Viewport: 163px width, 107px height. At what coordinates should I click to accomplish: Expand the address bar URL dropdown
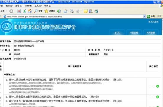click(144, 16)
